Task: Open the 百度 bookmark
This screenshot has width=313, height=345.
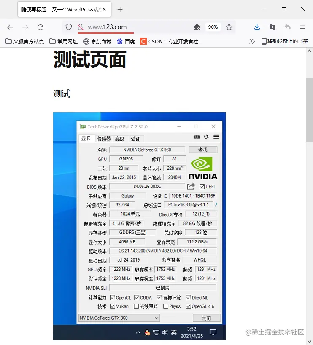Action: (x=126, y=41)
